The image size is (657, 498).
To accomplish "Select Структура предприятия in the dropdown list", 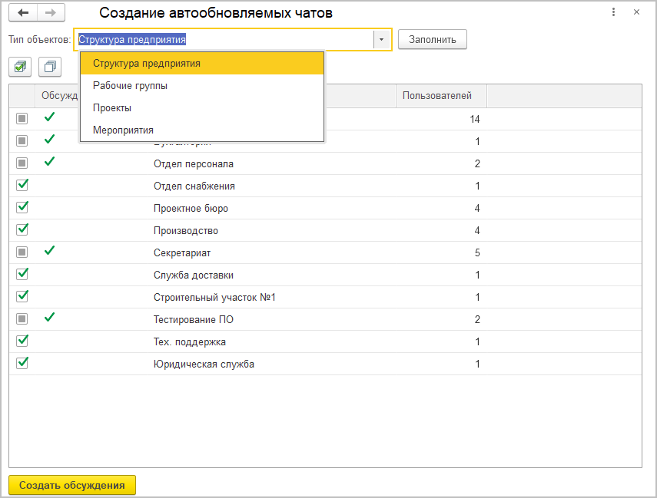I will (202, 63).
